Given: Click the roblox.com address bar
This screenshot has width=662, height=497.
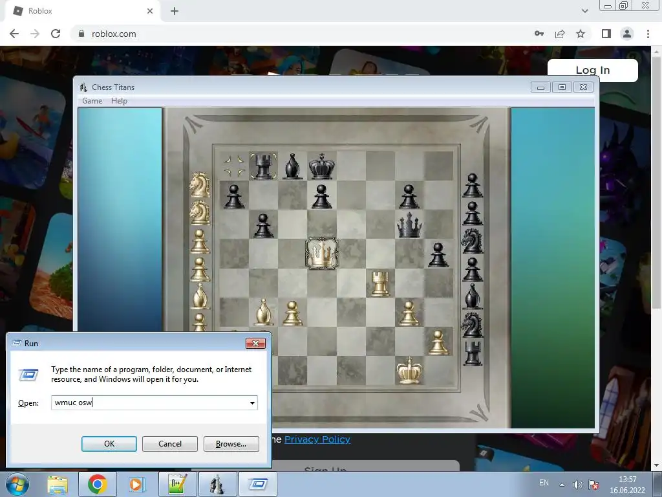Looking at the screenshot, I should (x=300, y=34).
